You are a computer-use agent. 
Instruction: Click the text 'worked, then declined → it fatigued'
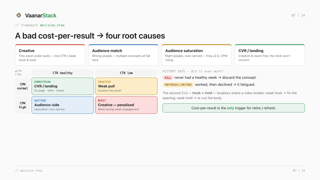point(225,85)
